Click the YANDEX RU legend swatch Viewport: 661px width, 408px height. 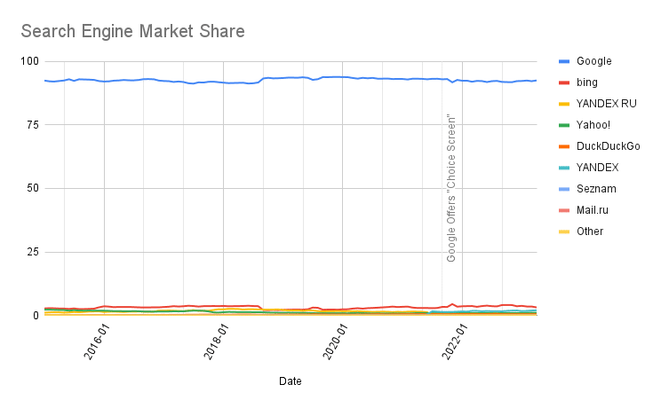click(x=562, y=104)
